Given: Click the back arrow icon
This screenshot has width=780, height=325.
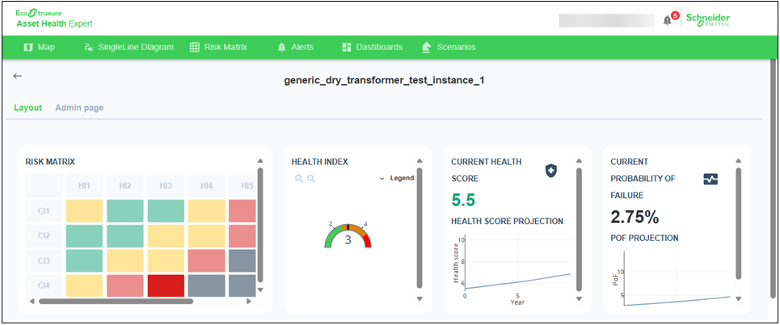Looking at the screenshot, I should tap(18, 76).
